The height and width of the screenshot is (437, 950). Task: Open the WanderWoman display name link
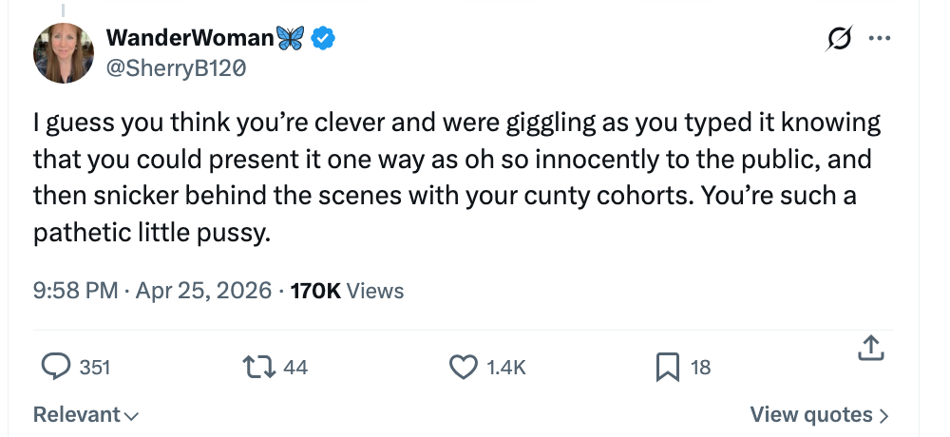[x=190, y=38]
